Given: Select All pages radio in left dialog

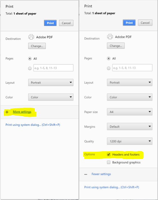Looking at the screenshot, I should 30,59.
